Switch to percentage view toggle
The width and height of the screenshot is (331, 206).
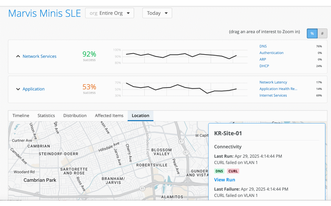coord(312,34)
